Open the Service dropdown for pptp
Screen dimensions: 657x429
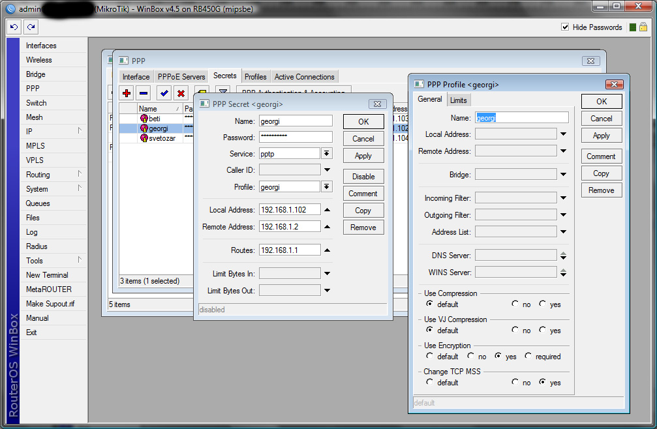[x=327, y=153]
